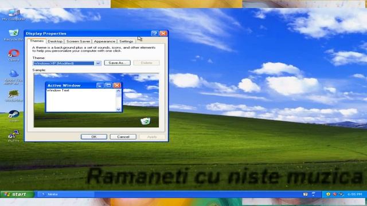Switch to the Desktop tab
Image resolution: width=367 pixels, height=206 pixels.
pyautogui.click(x=55, y=41)
